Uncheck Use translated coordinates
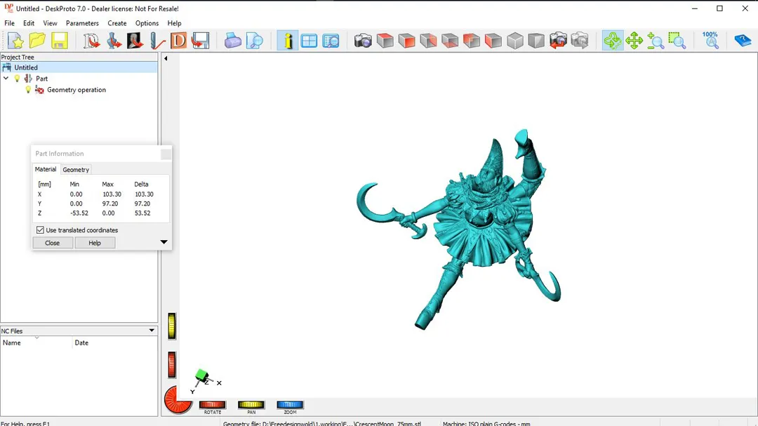The height and width of the screenshot is (426, 758). point(40,230)
